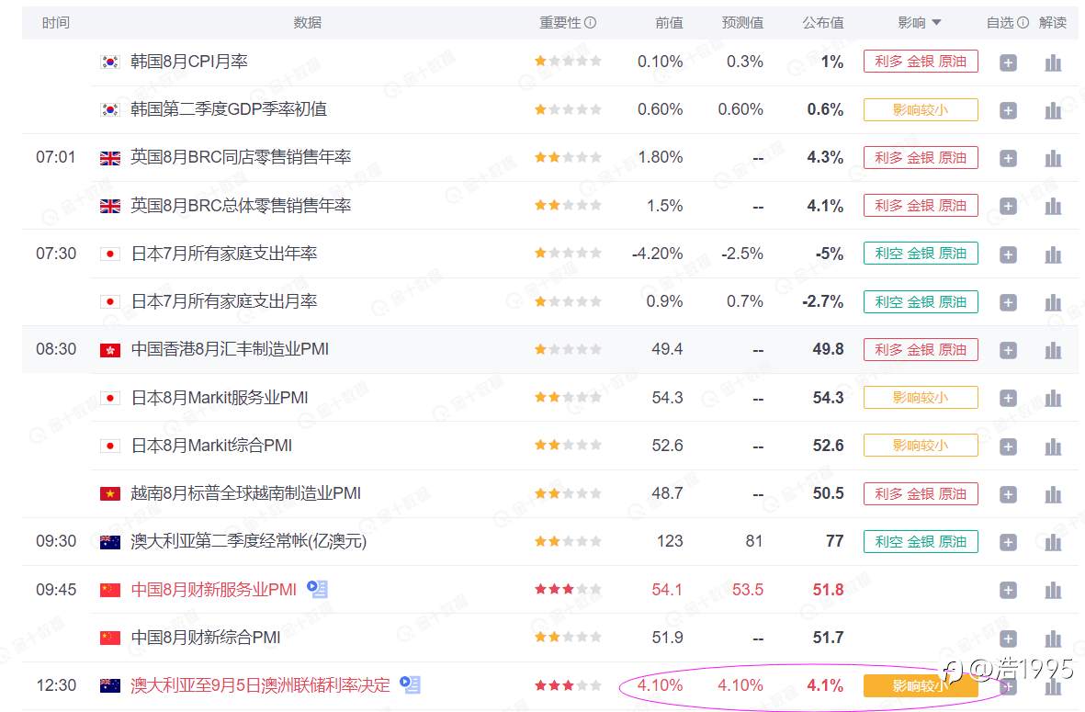Select the 时间 column header
1085x712 pixels.
[x=55, y=23]
